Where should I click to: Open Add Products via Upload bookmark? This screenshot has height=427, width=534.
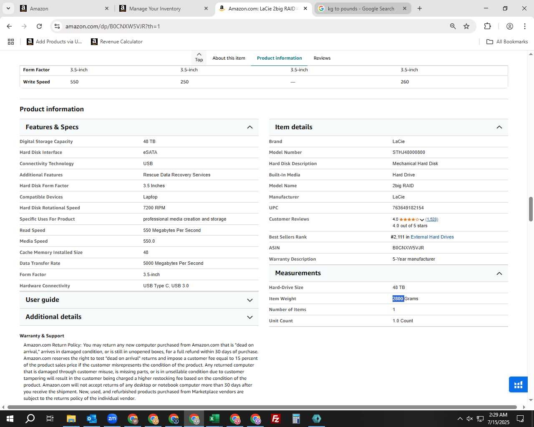click(54, 42)
